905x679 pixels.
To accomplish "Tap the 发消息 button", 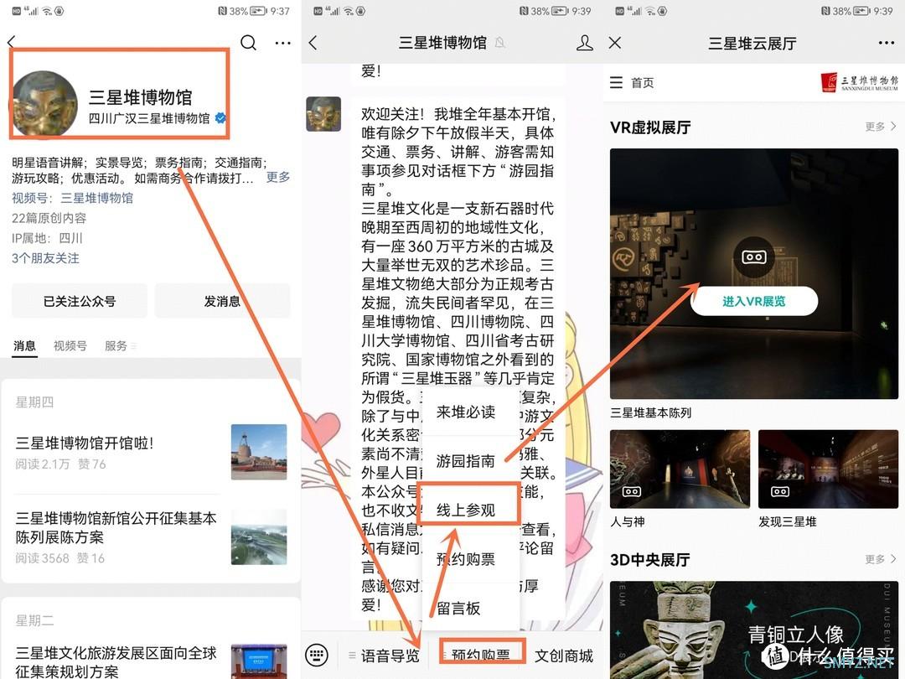I will click(222, 301).
